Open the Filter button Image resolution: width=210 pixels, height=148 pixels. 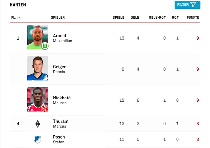tap(187, 5)
